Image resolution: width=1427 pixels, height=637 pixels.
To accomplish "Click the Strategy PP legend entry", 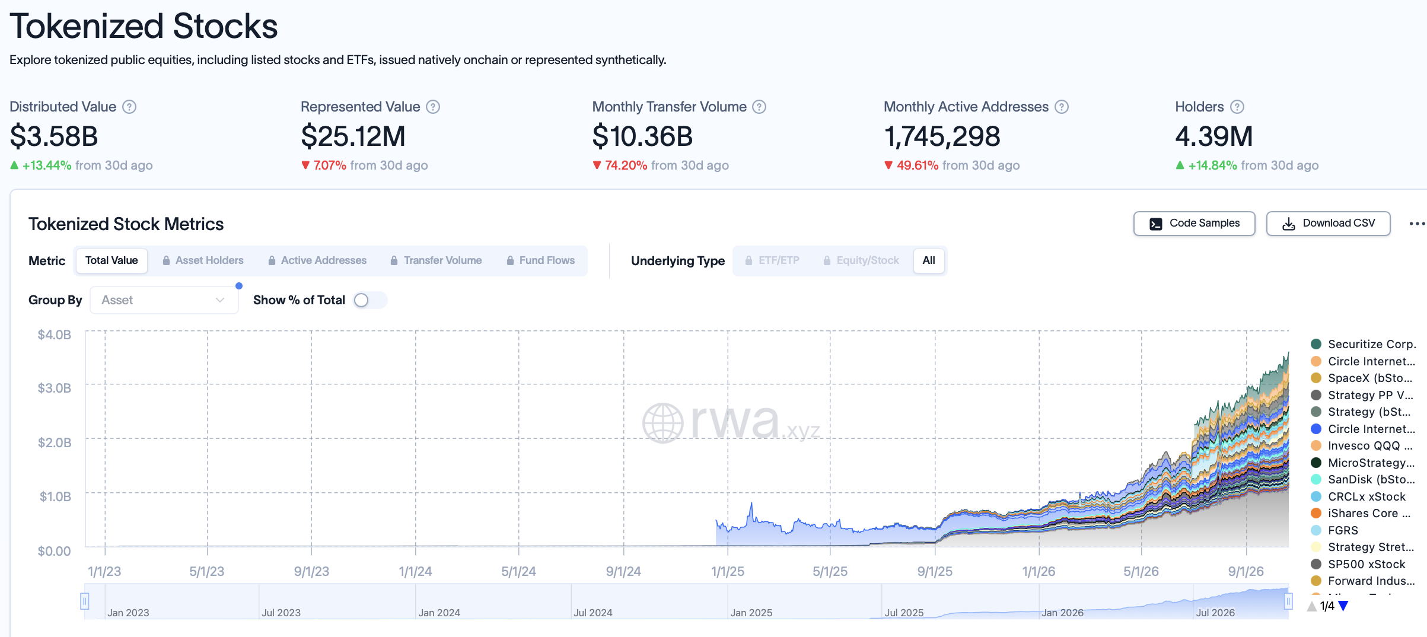I will point(1362,395).
